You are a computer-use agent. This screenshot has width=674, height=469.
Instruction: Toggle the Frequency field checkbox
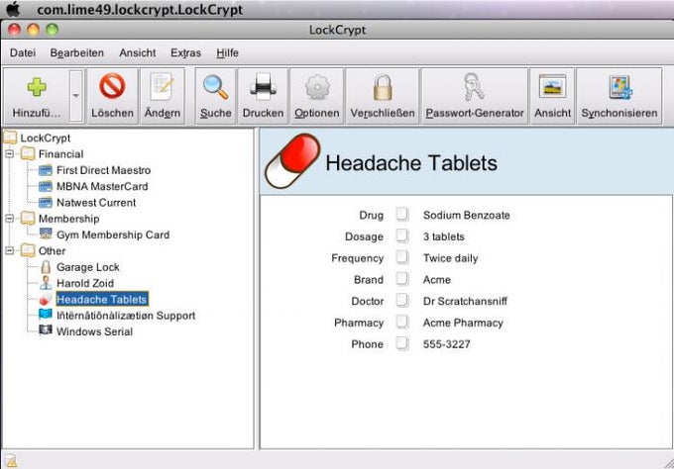tap(402, 257)
